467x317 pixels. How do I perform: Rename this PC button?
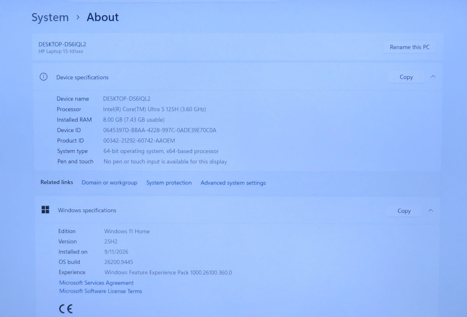(410, 47)
